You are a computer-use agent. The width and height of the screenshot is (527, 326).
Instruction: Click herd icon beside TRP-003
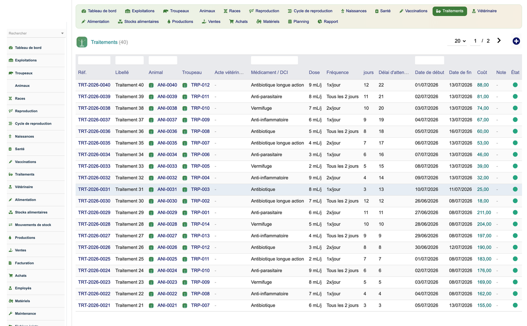click(x=185, y=190)
